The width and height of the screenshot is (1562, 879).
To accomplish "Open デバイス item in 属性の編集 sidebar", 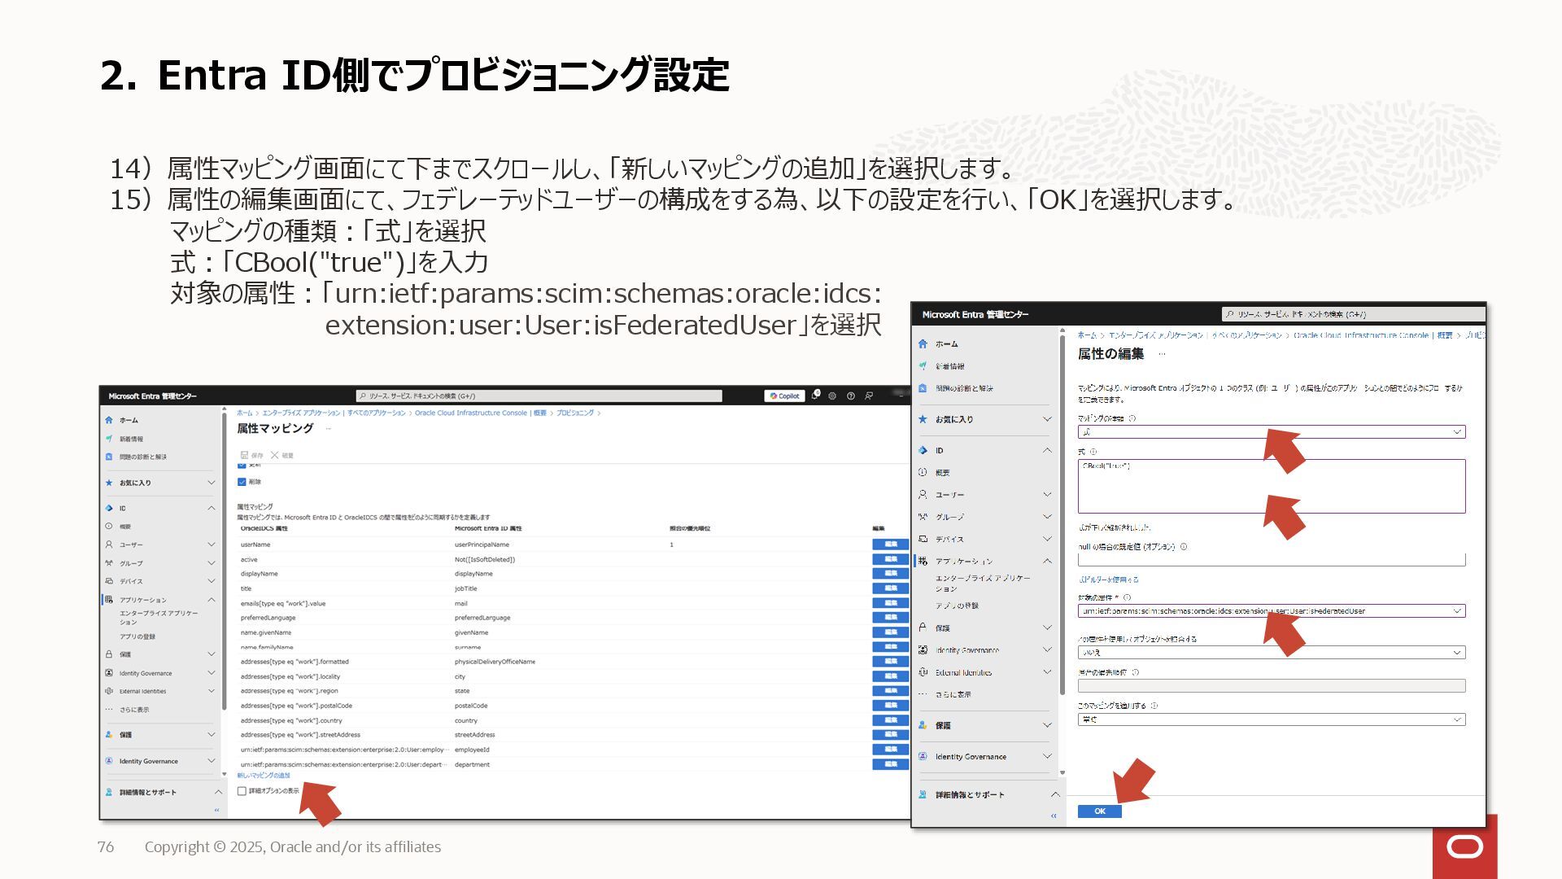I will pyautogui.click(x=949, y=539).
